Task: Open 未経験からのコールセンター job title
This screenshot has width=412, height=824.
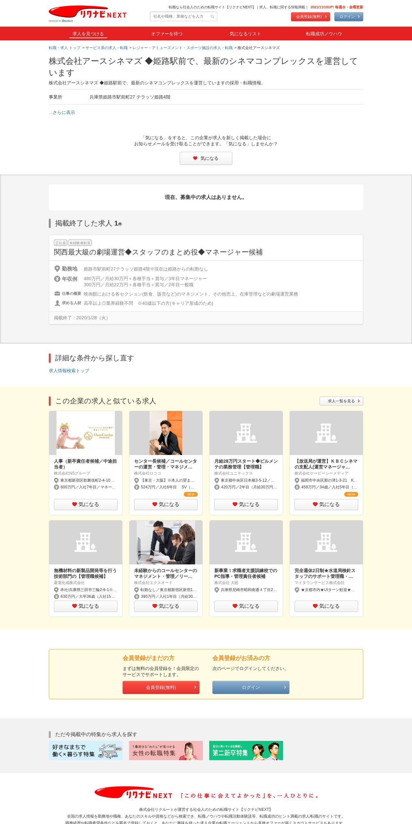Action: [166, 573]
